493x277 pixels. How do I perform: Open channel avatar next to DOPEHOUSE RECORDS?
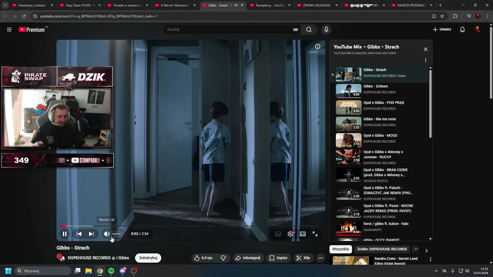click(60, 258)
